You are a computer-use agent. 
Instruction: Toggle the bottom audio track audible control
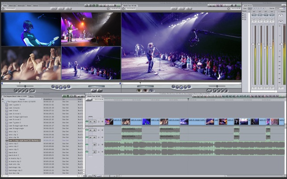point(87,152)
